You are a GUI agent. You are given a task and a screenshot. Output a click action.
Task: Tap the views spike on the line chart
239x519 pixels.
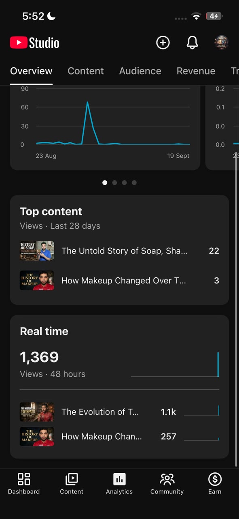(87, 102)
